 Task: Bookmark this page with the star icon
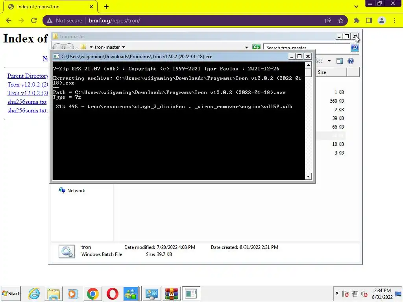341,20
